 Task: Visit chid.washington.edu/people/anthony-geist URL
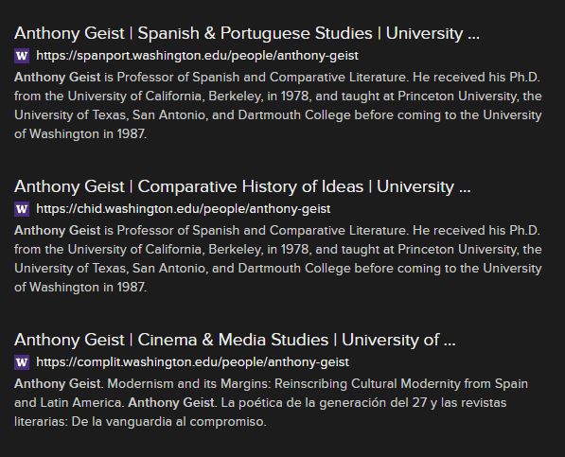tap(184, 209)
